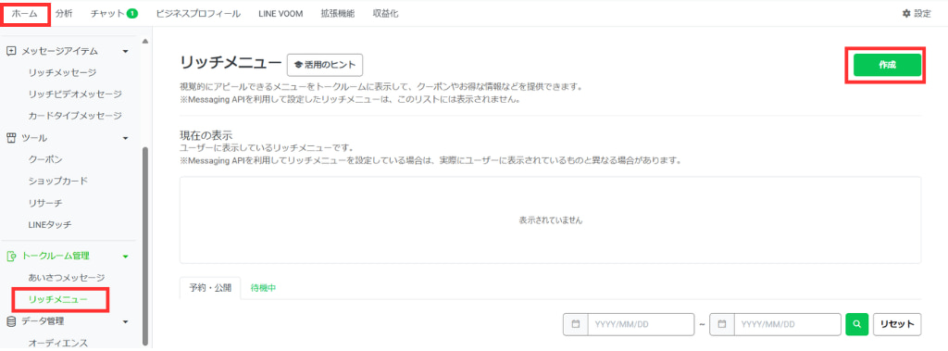
Task: Open オーディエンス in sidebar
Action: coord(58,344)
